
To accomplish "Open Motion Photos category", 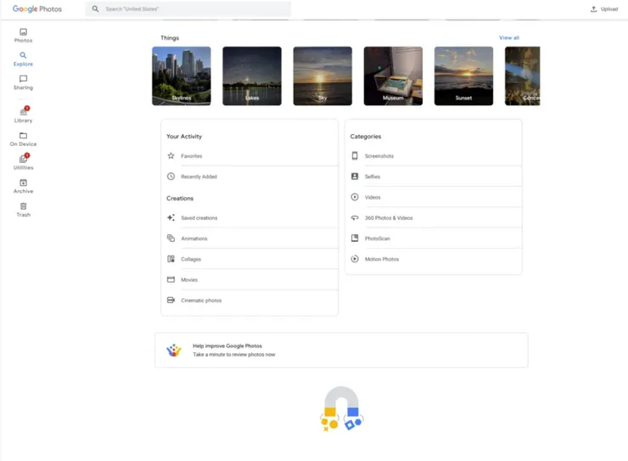I will point(434,259).
